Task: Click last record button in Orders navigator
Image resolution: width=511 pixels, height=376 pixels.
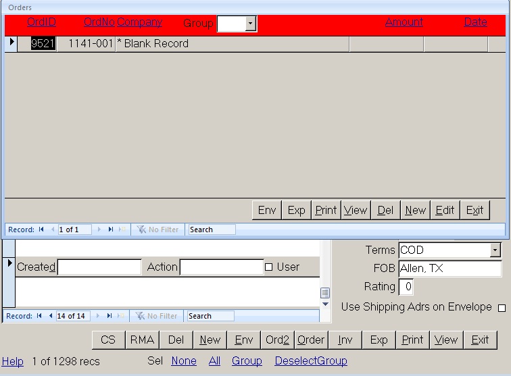Action: [111, 230]
